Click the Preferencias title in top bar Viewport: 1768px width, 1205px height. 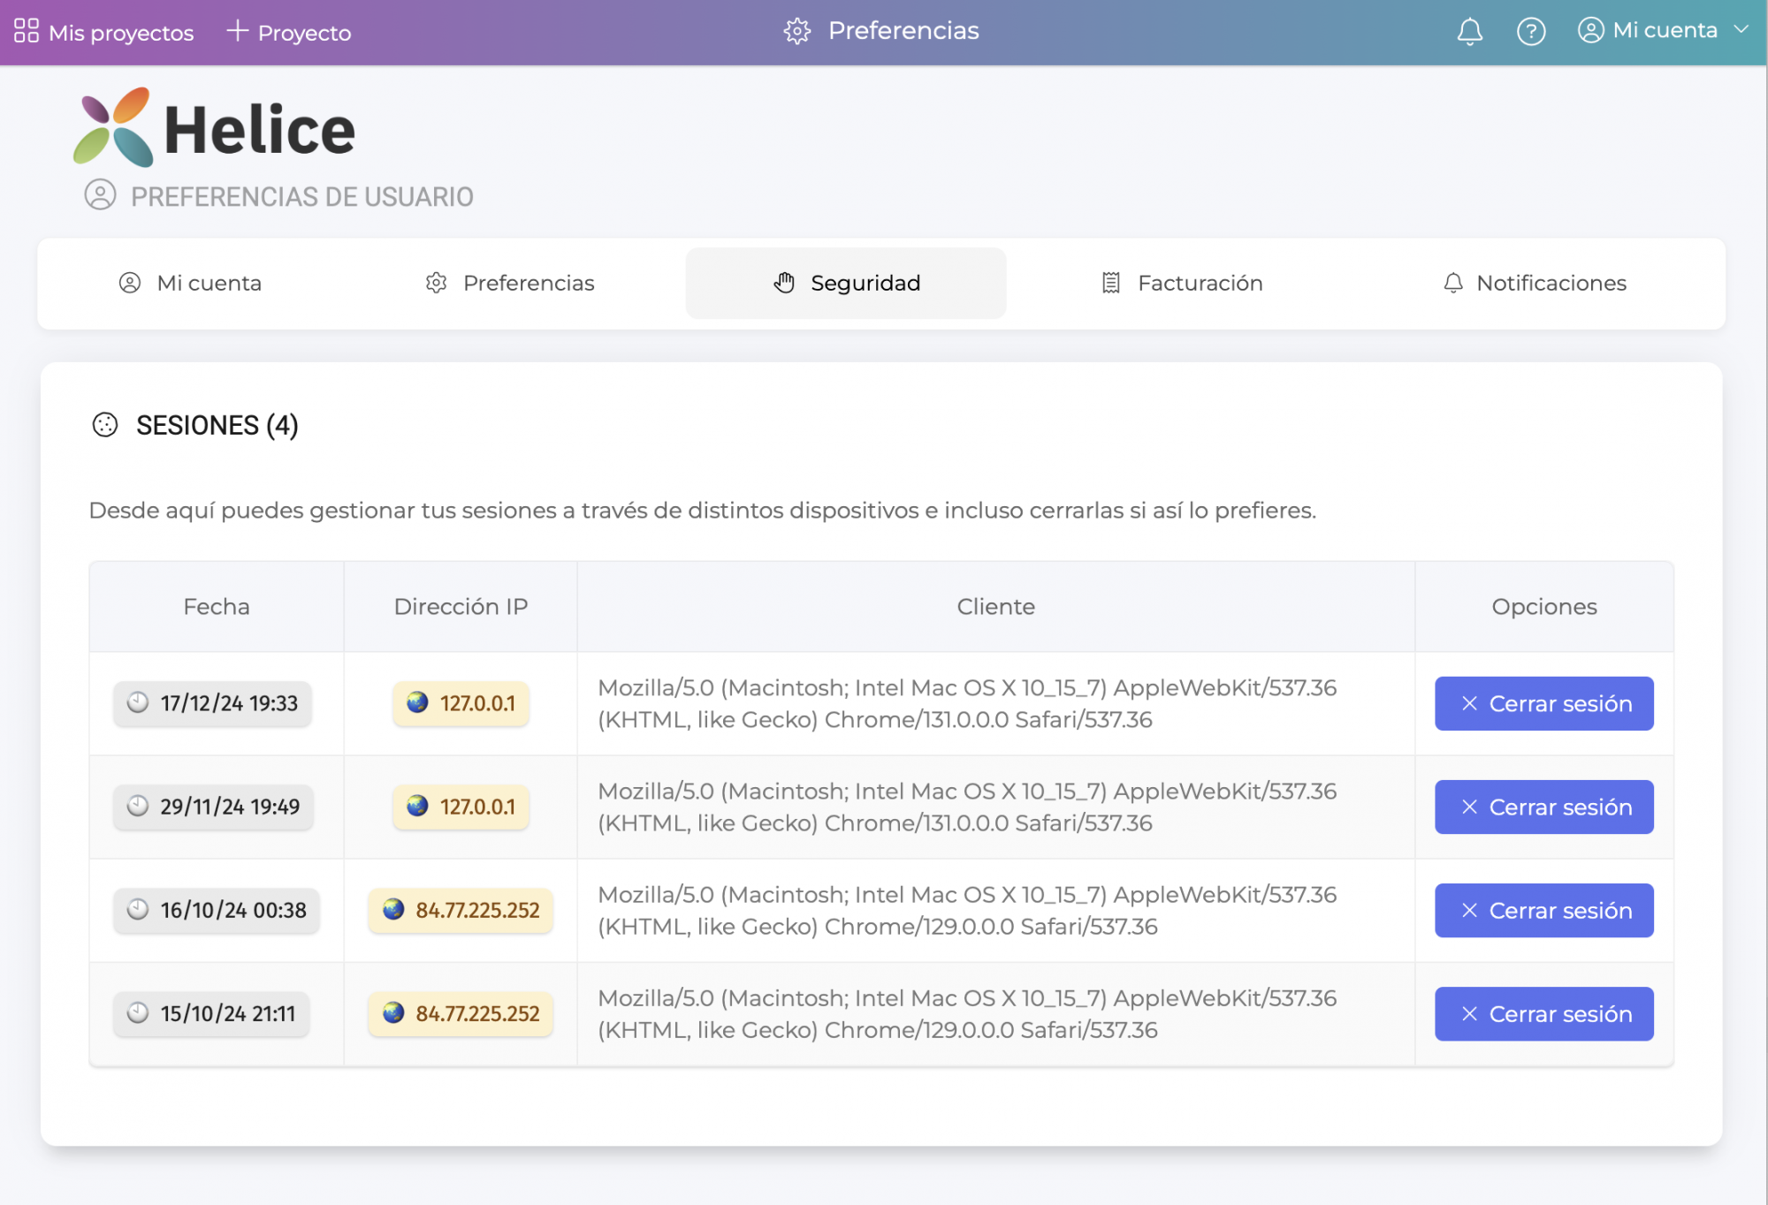pyautogui.click(x=903, y=31)
